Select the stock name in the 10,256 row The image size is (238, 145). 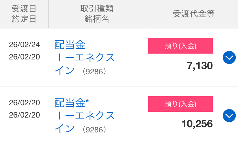pos(85,122)
